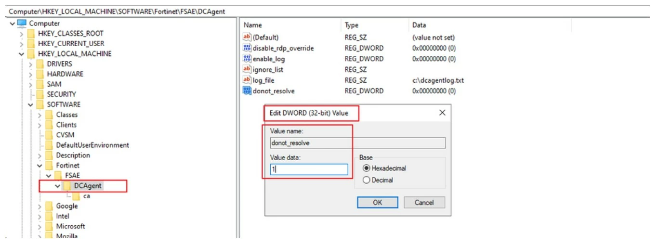Click the Value name field showing donot_resolve
This screenshot has height=244, width=658.
358,143
